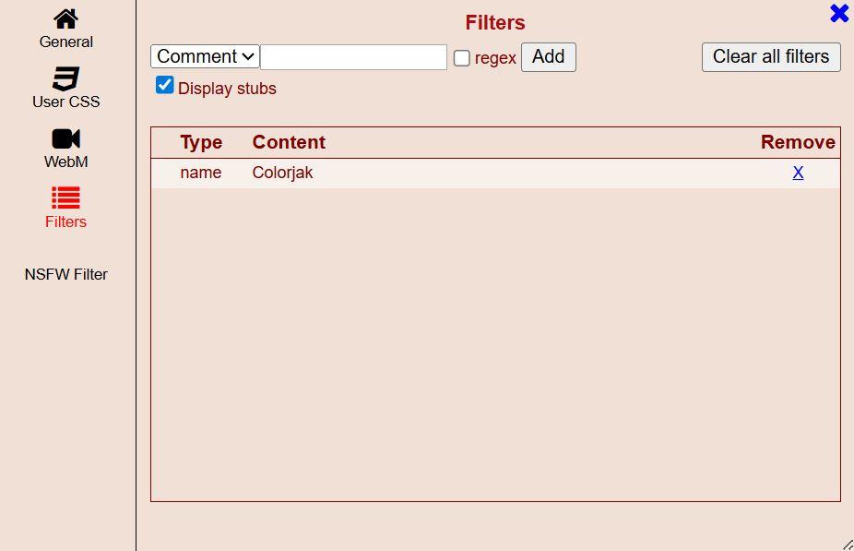Click the Clear all filters button
Image resolution: width=854 pixels, height=551 pixels.
coord(771,56)
